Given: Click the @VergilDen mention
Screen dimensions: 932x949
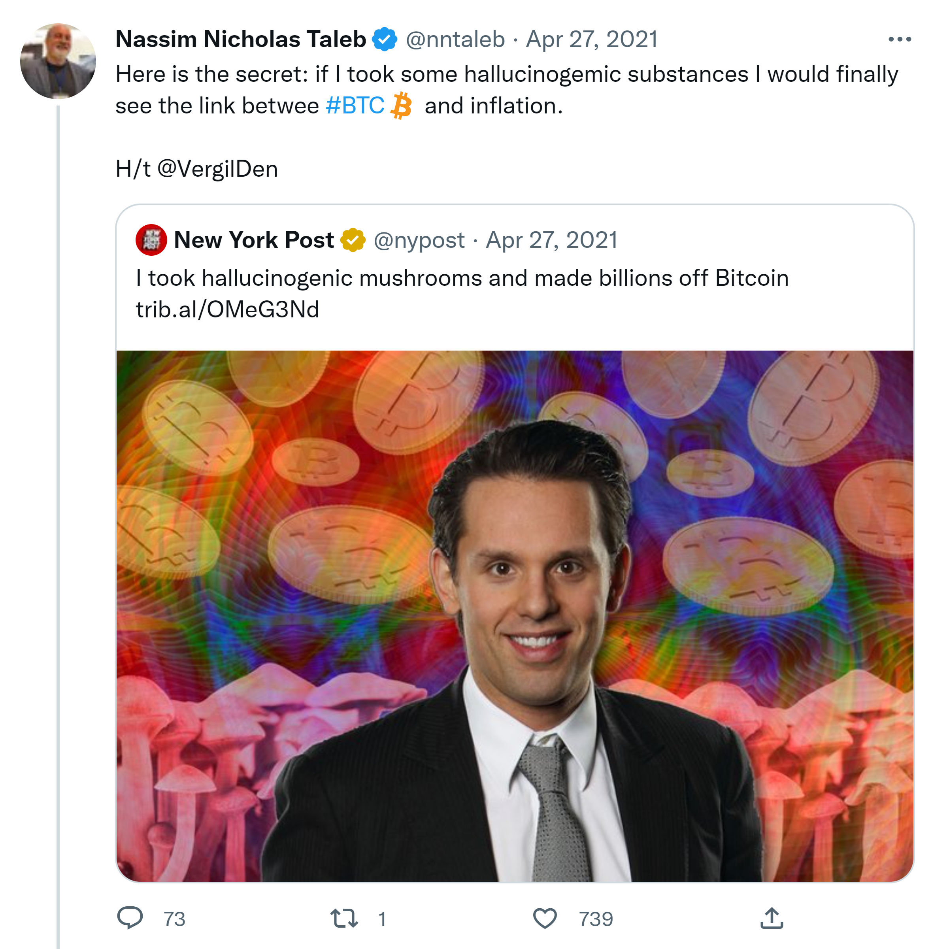Looking at the screenshot, I should pyautogui.click(x=217, y=169).
